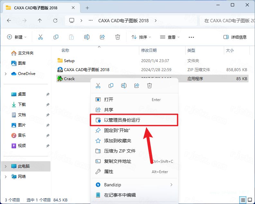The height and width of the screenshot is (204, 255).
Task: Click the Forward navigation arrow
Action: [x=24, y=21]
